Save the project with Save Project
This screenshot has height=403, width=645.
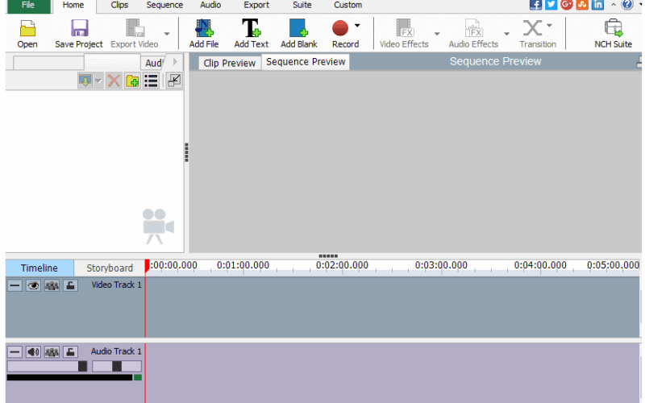78,34
